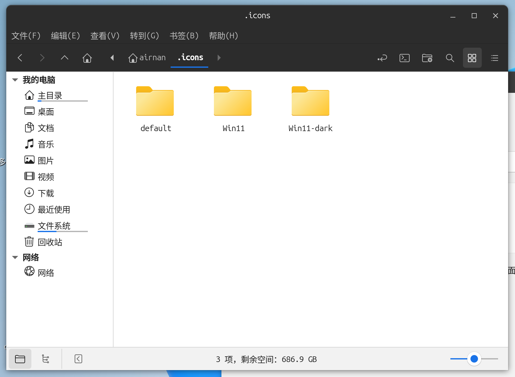
Task: Click the home toolbar button
Action: (87, 58)
